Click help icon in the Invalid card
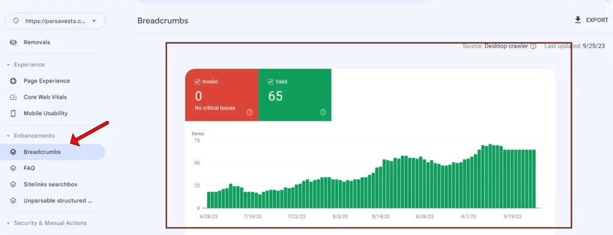The height and width of the screenshot is (235, 613). click(250, 112)
